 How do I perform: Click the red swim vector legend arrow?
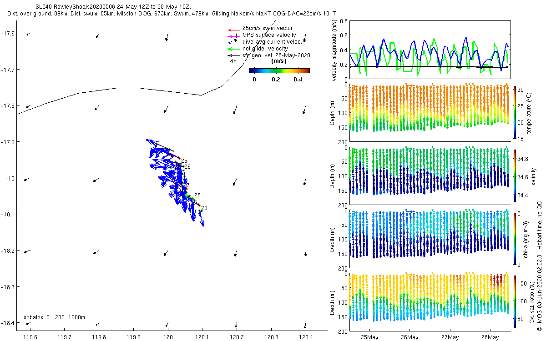[233, 30]
